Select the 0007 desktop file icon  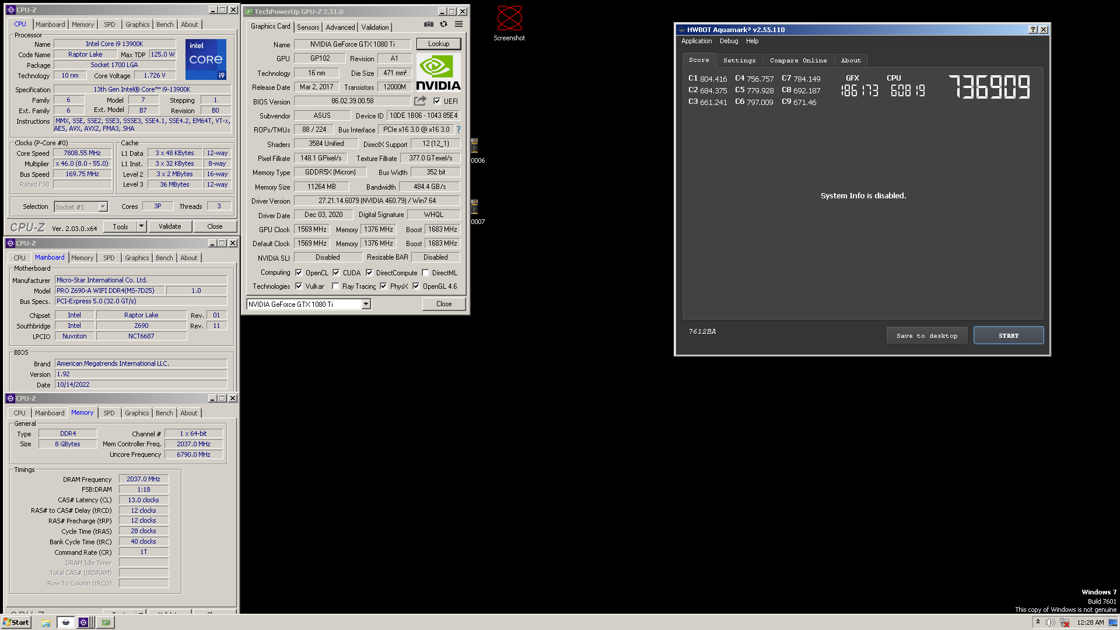[475, 212]
